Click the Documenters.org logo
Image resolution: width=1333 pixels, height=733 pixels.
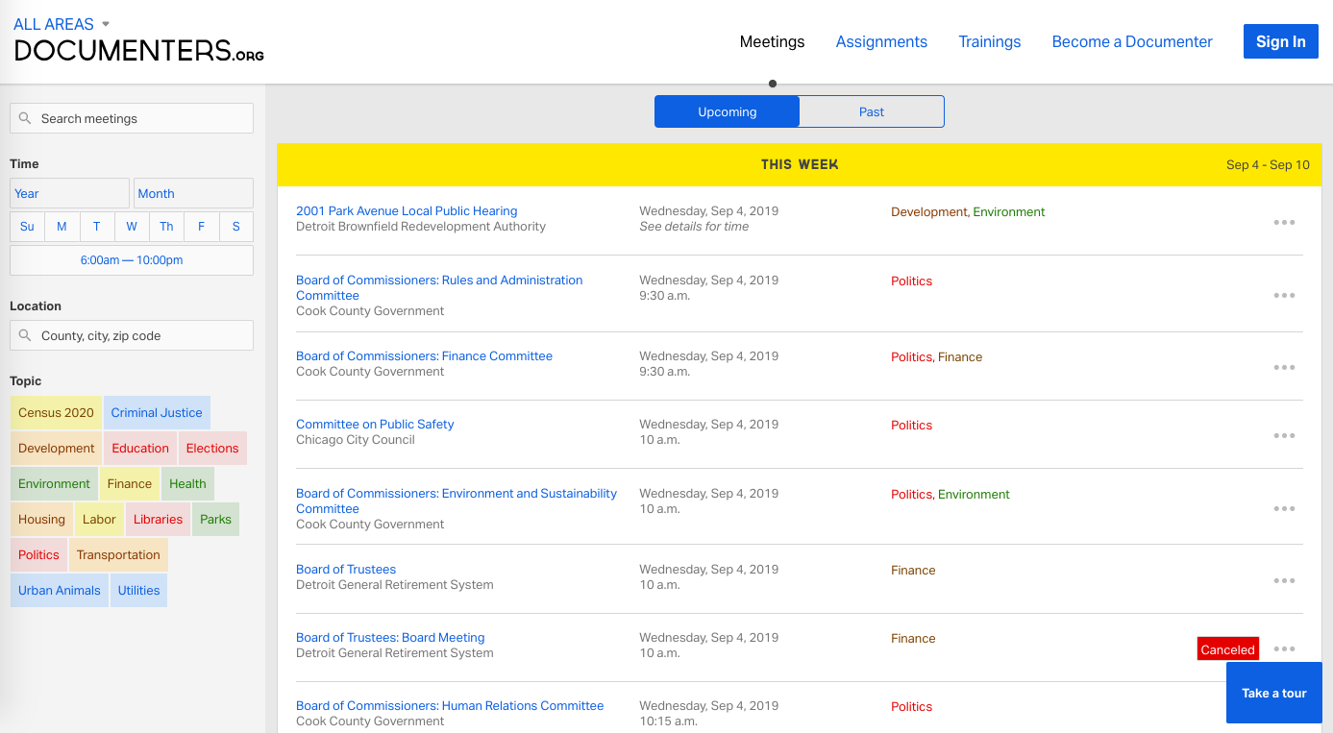coord(139,50)
